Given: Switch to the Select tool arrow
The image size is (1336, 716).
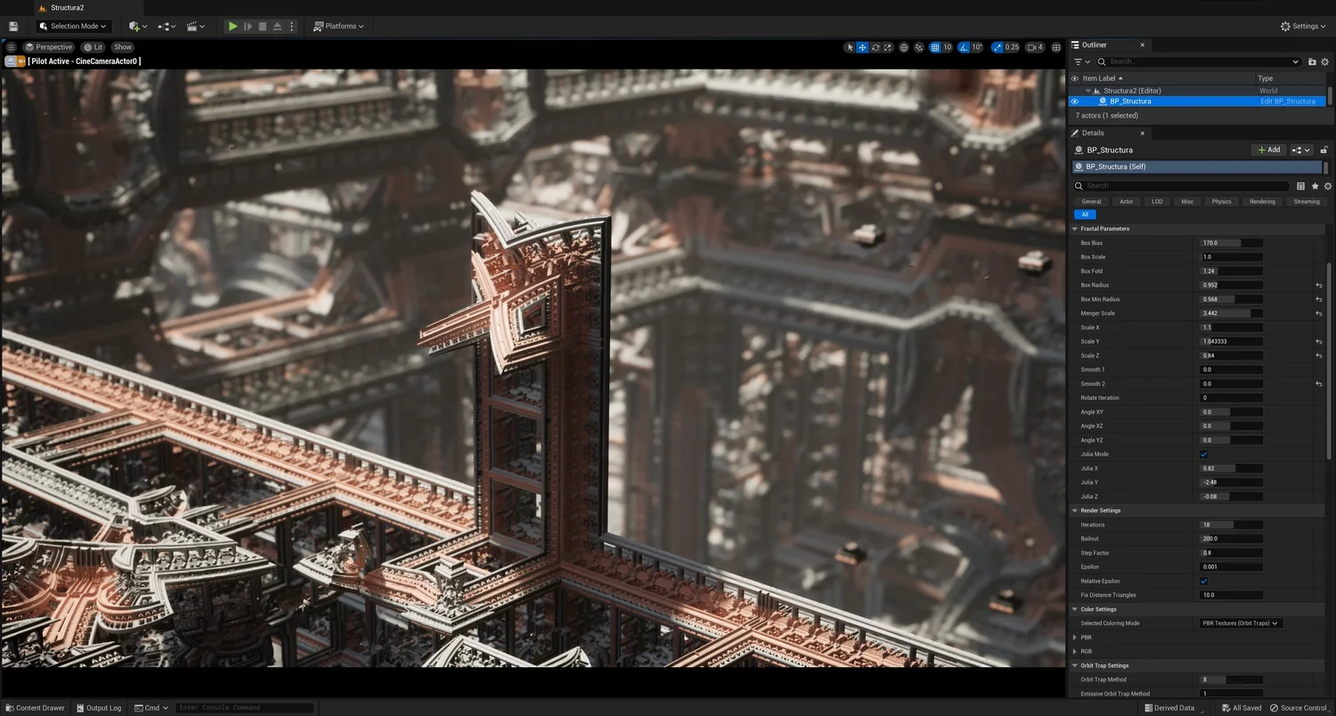Looking at the screenshot, I should 849,47.
